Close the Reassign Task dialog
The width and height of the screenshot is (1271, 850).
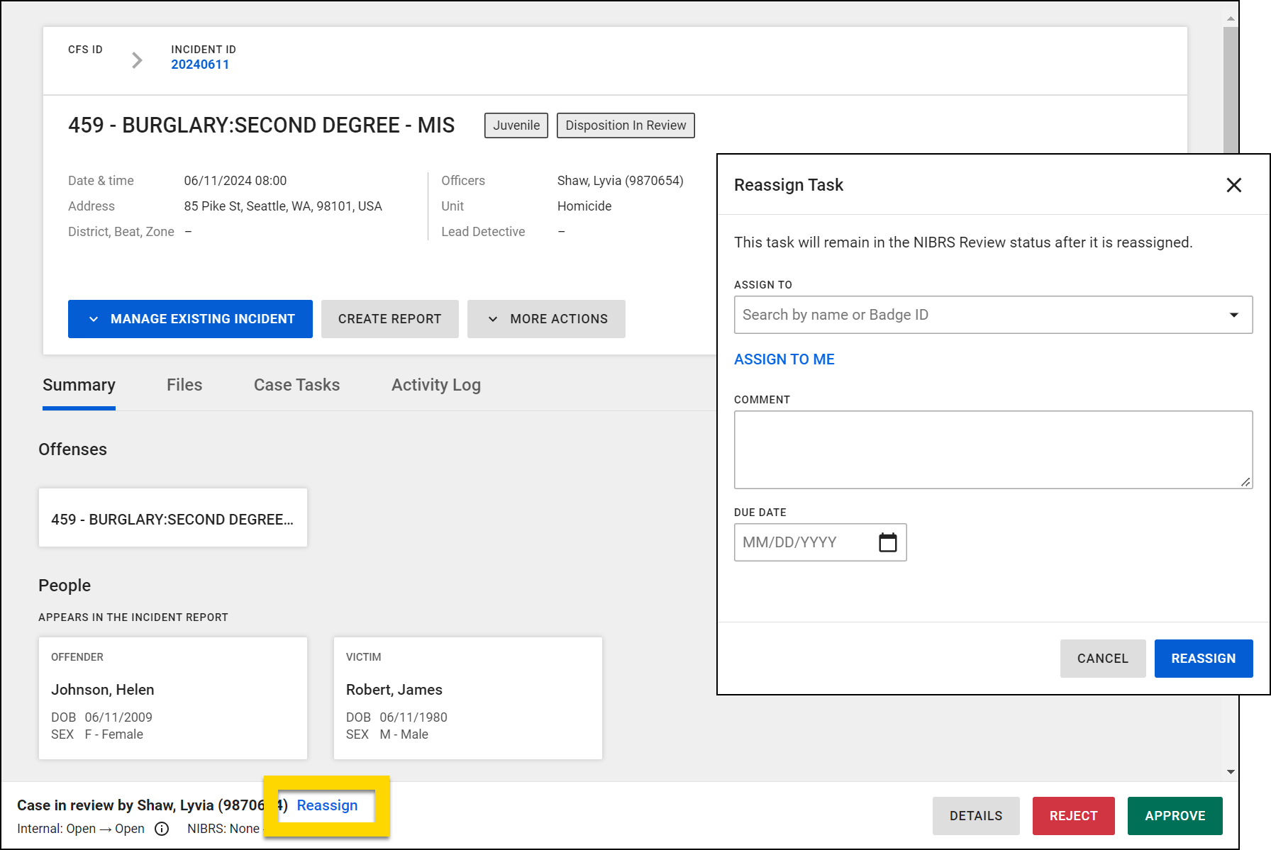(1233, 185)
